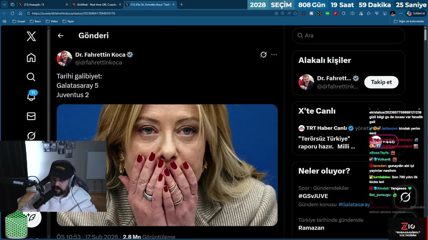Image resolution: width=428 pixels, height=240 pixels.
Task: Open the post's attached photo
Action: (x=167, y=165)
